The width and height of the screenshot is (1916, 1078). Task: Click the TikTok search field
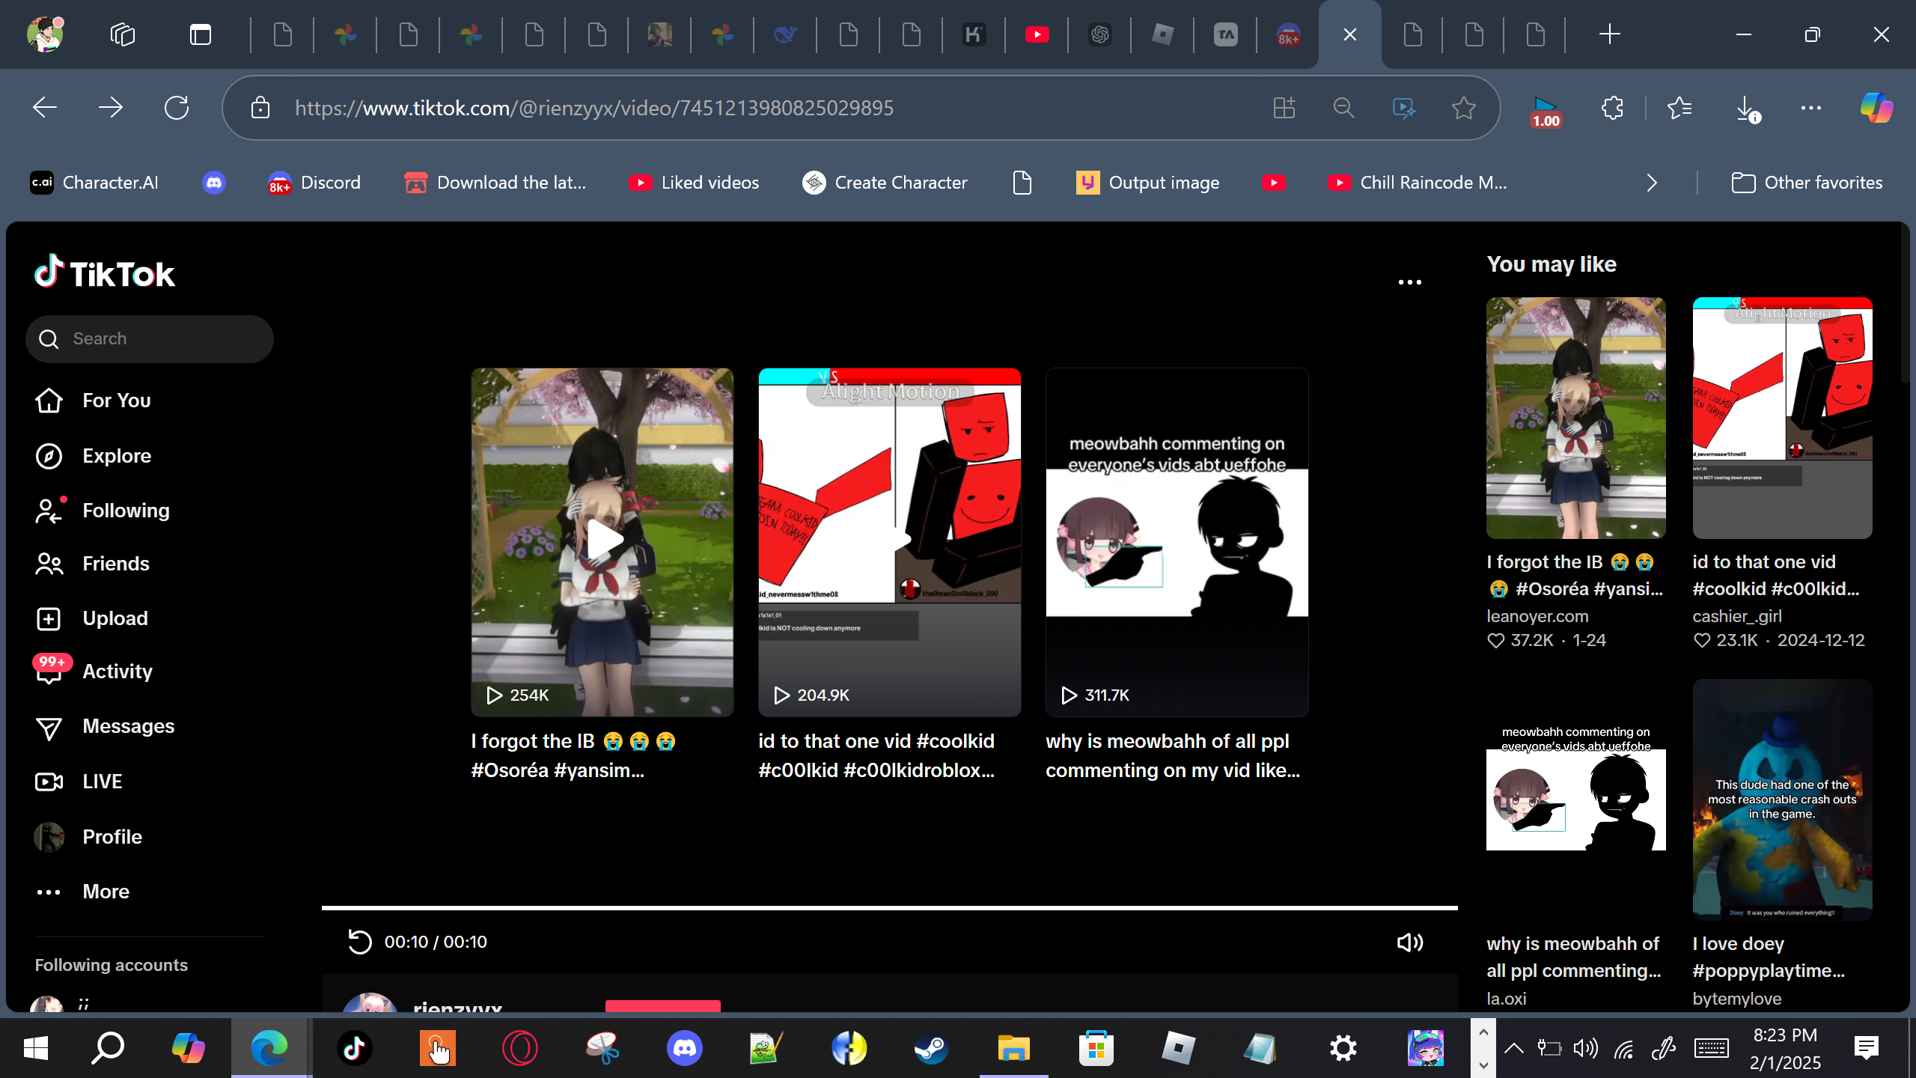click(150, 339)
